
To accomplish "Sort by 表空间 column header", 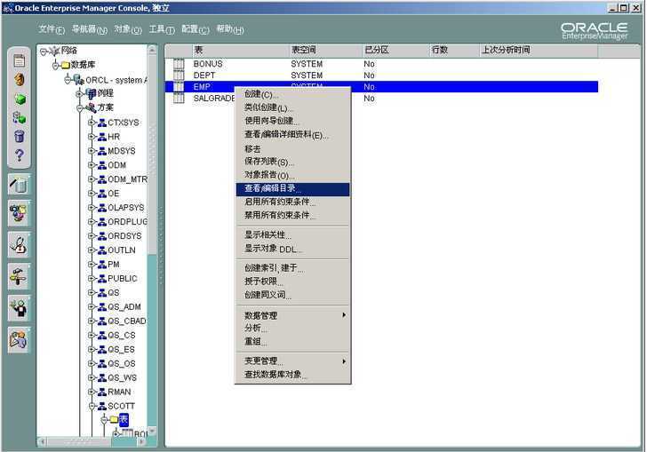I will click(x=325, y=51).
